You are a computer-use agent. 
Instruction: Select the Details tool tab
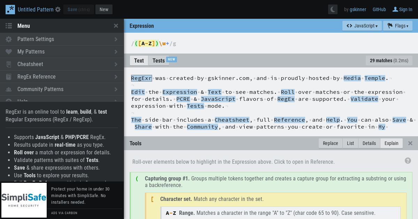(x=369, y=143)
